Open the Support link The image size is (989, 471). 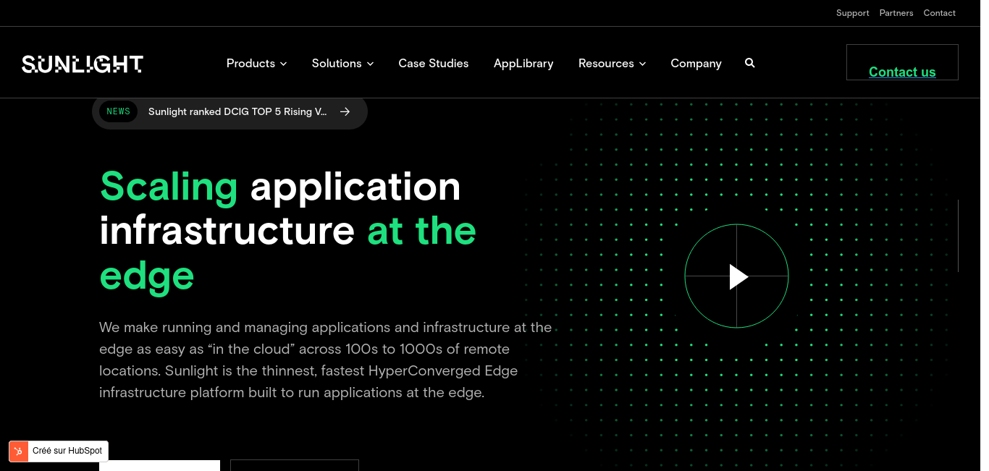tap(853, 13)
